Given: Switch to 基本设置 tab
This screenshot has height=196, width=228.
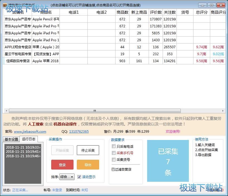Looking at the screenshot, I should pyautogui.click(x=11, y=139).
